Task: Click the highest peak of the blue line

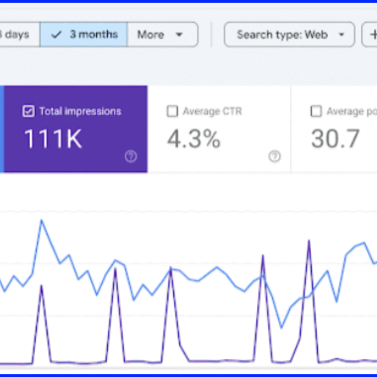Action: coord(41,220)
